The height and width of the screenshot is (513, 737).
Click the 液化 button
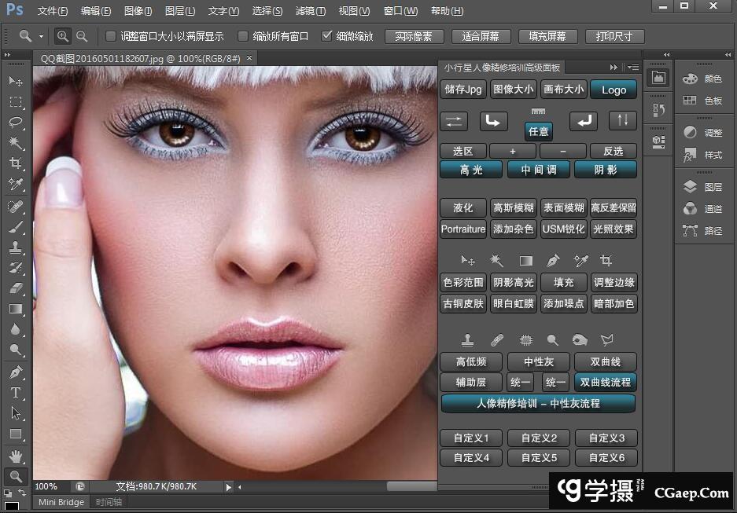463,208
